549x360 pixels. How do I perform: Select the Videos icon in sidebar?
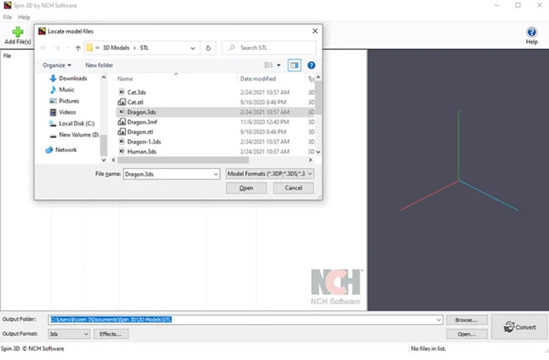coord(53,112)
